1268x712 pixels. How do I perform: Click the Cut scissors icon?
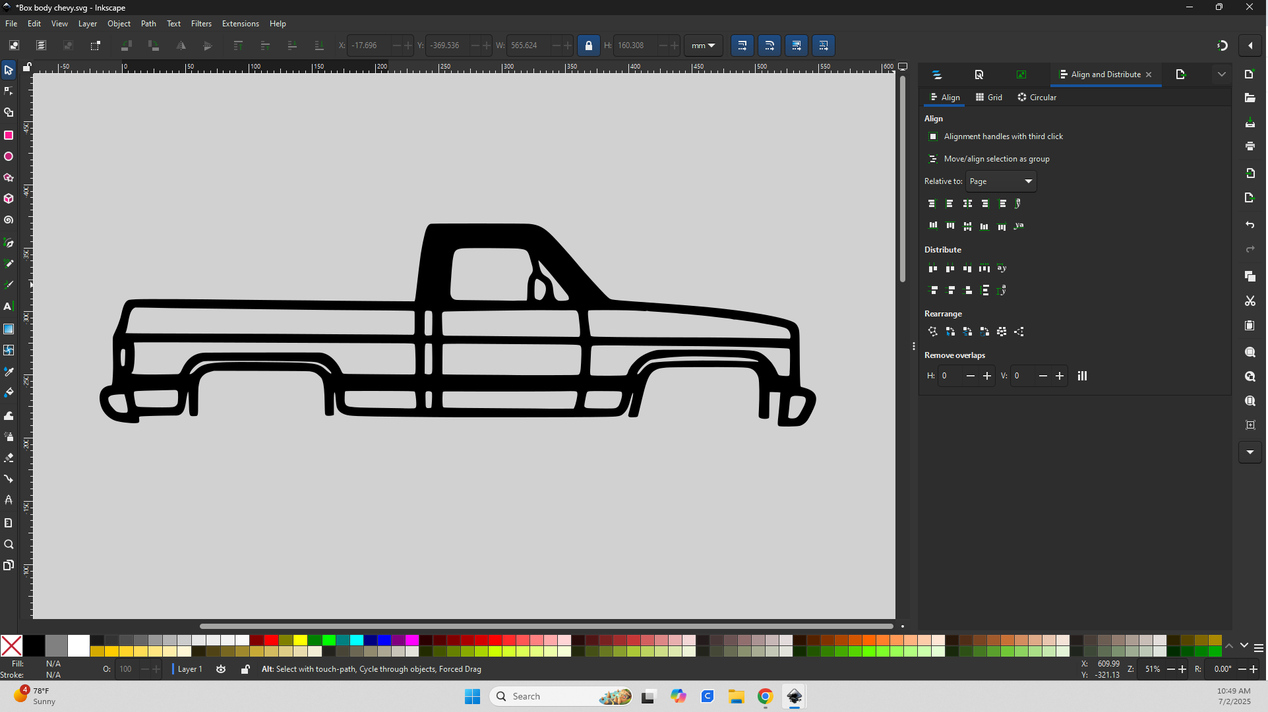coord(1250,301)
